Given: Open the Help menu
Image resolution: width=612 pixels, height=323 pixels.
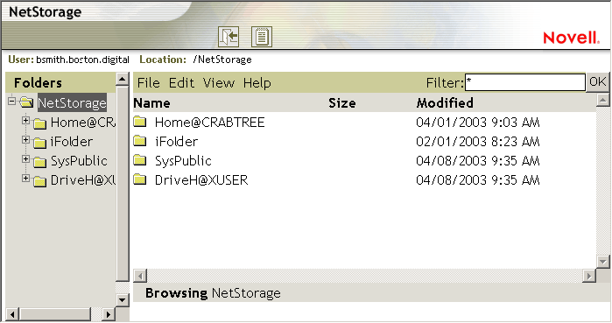Looking at the screenshot, I should coord(257,82).
